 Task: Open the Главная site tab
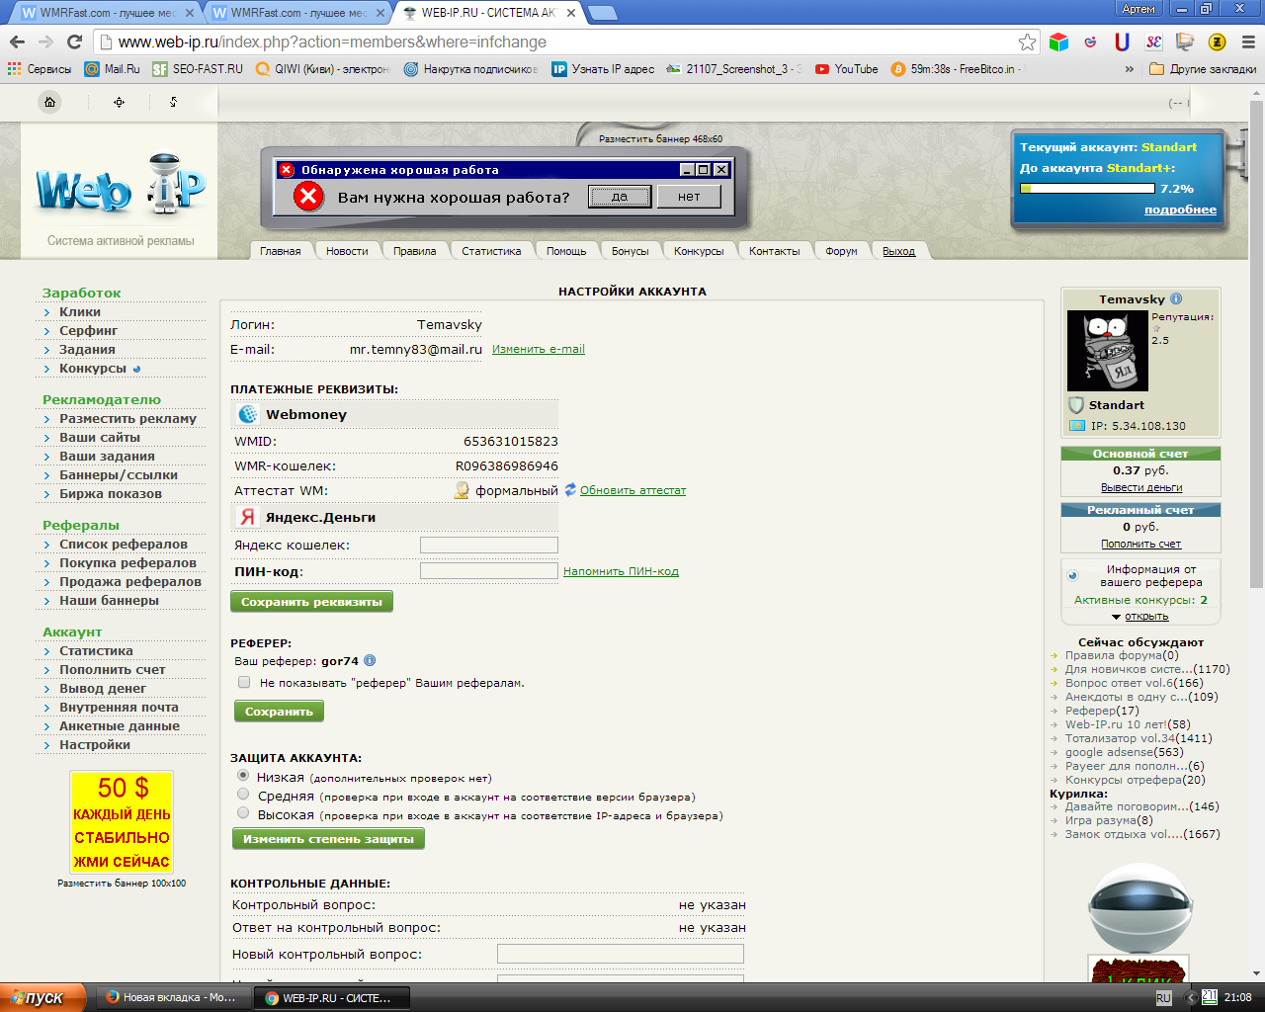281,251
